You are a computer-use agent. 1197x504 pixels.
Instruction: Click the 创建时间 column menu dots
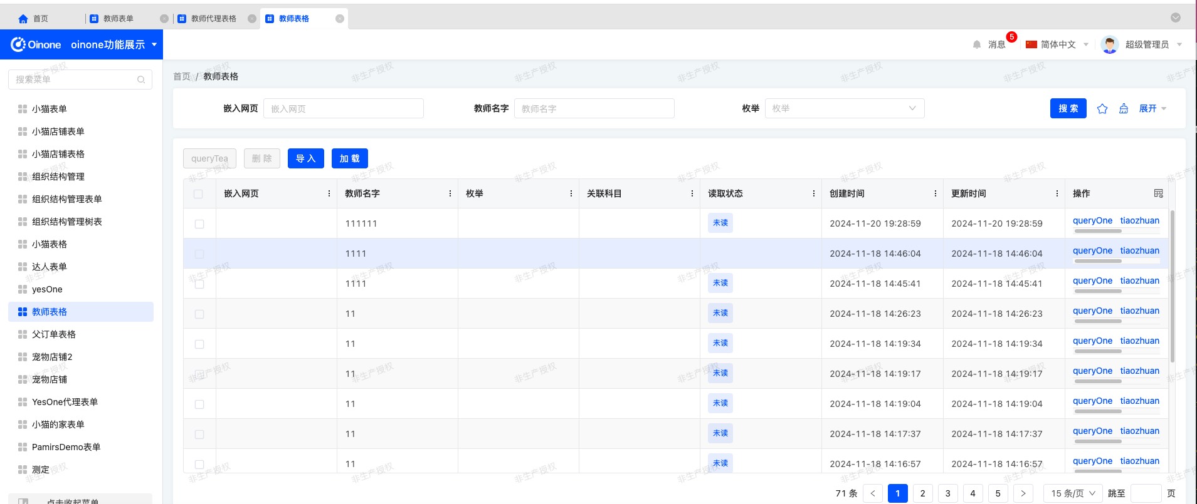(936, 193)
